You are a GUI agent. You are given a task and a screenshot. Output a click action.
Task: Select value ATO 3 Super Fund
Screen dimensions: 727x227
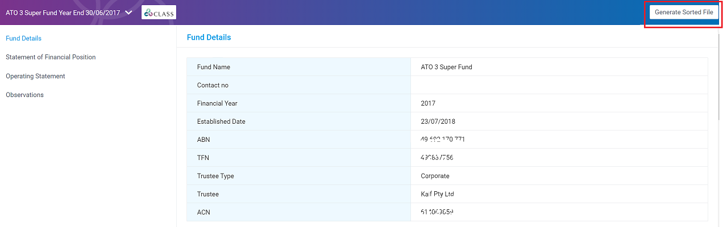tap(446, 67)
